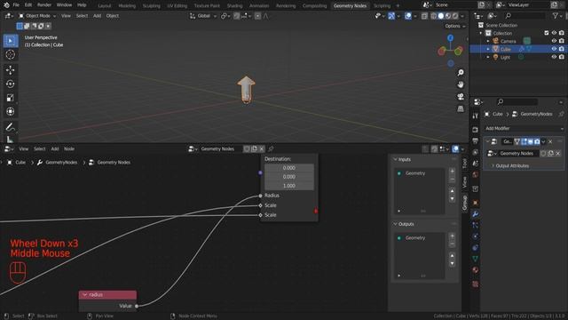568x320 pixels.
Task: Select the Transform tool
Action: 10,111
